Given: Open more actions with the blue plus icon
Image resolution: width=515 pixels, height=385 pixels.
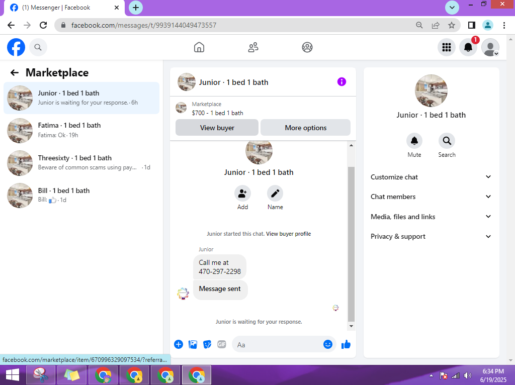Looking at the screenshot, I should (x=179, y=344).
